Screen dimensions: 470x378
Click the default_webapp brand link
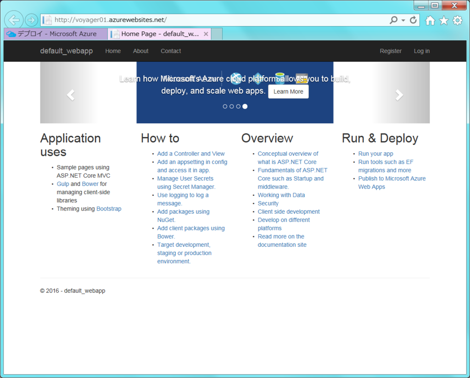pos(67,51)
